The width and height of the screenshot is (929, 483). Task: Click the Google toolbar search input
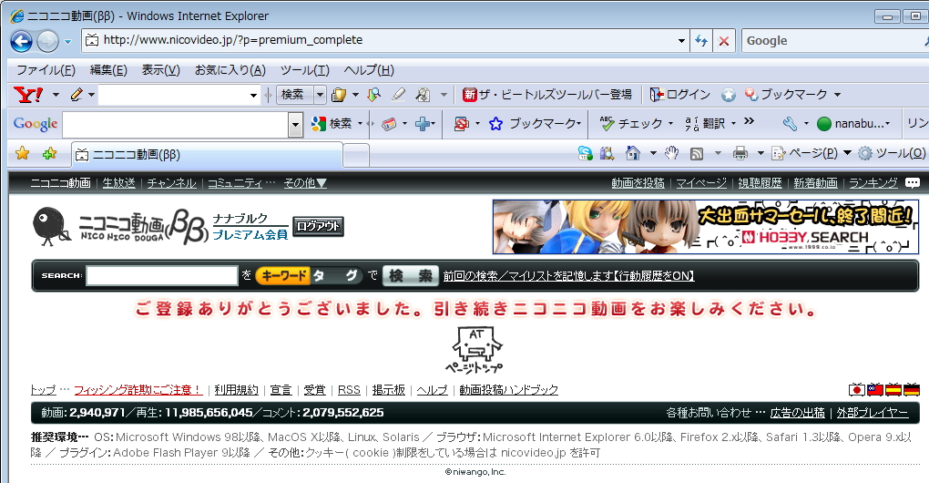(176, 125)
